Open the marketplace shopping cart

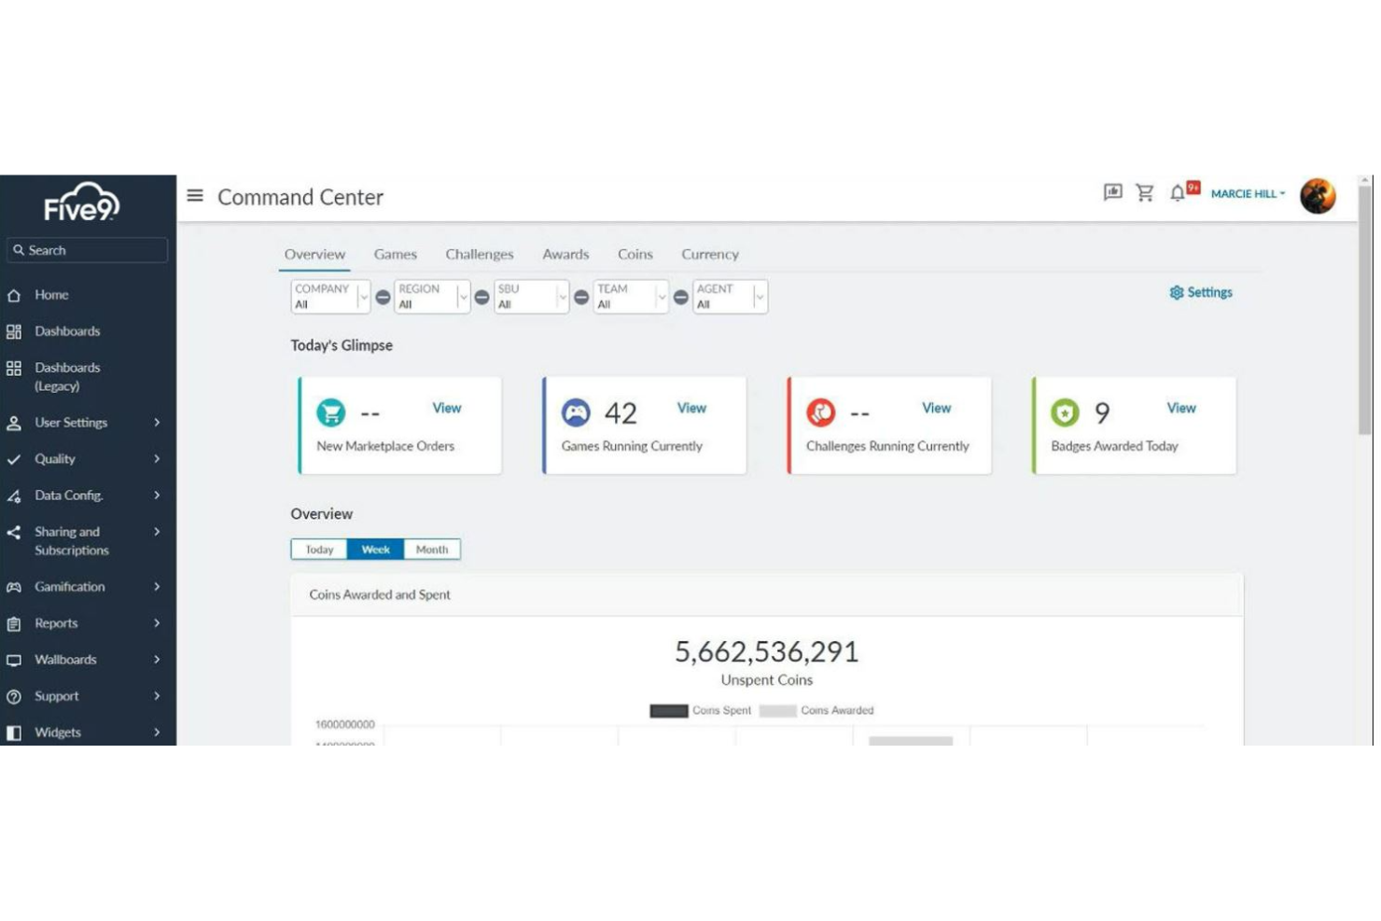pyautogui.click(x=1145, y=193)
